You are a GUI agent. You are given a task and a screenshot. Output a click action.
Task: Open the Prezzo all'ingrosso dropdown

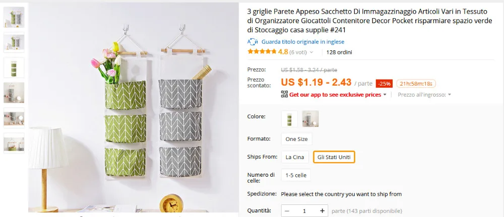(424, 95)
